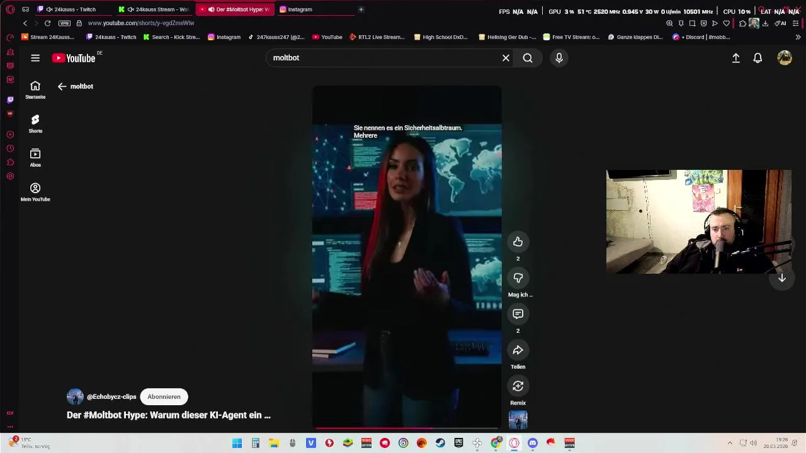Open the High School DxD bookmark folder
806x453 pixels.
click(x=441, y=37)
